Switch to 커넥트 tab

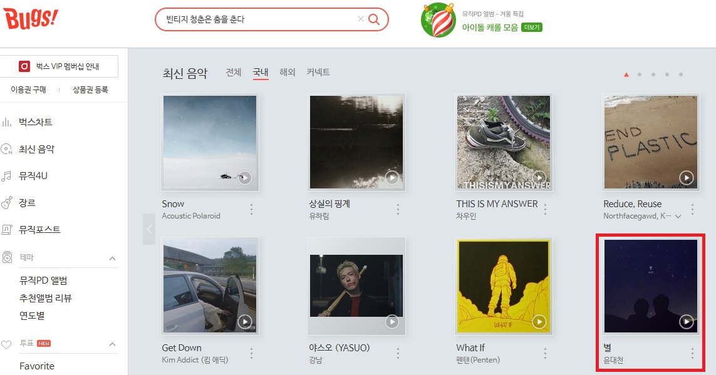(318, 72)
